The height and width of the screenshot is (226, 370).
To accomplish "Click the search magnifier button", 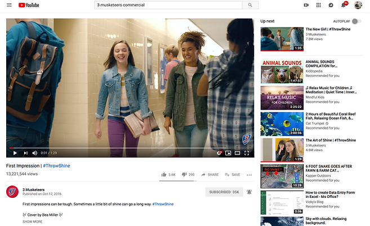I will tap(250, 5).
